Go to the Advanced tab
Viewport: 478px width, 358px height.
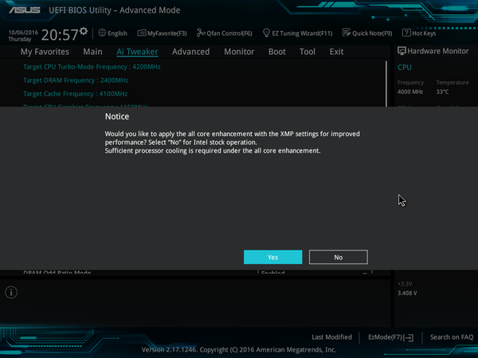point(191,52)
